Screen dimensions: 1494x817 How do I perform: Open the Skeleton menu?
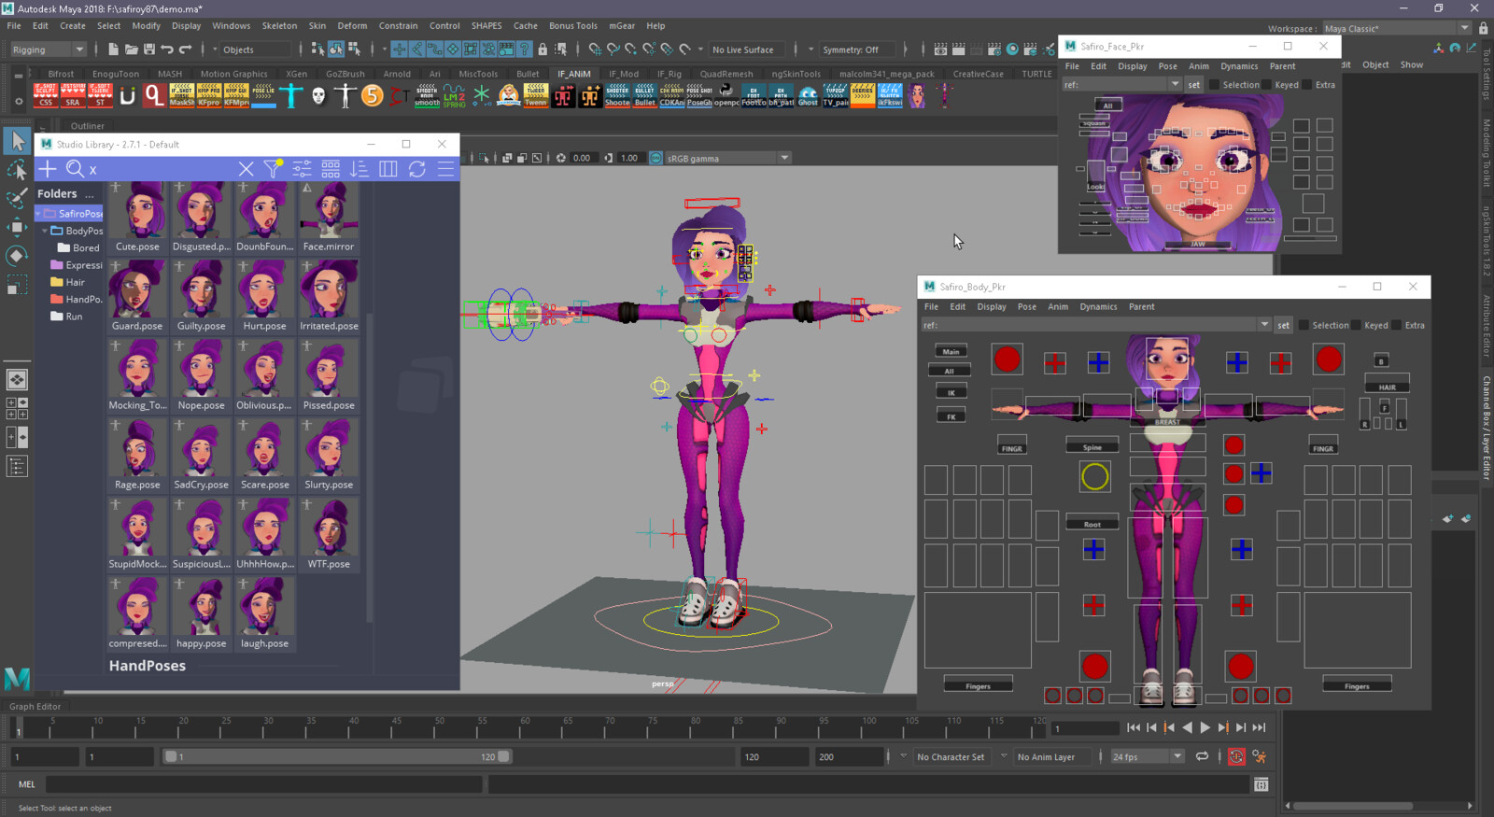pos(279,25)
